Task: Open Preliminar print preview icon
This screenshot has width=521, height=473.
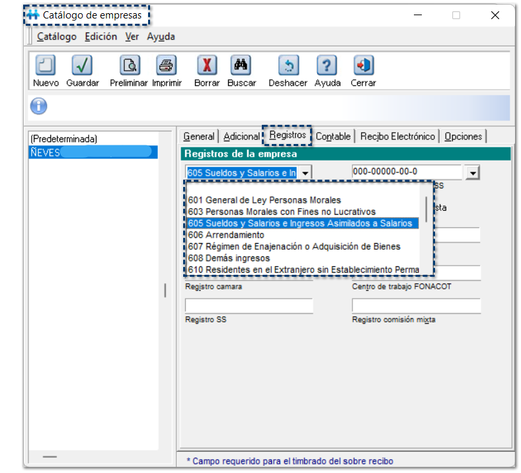Action: point(129,65)
